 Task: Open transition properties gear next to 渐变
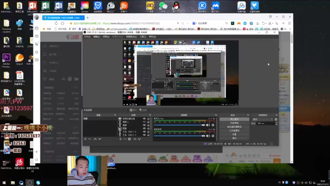click(x=276, y=119)
